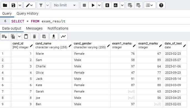Image resolution: width=190 pixels, height=111 pixels.
Task: Switch to the Query History tab
Action: point(27,14)
